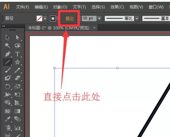Close the 未标题-1 document tab
The height and width of the screenshot is (137, 170).
click(x=94, y=28)
